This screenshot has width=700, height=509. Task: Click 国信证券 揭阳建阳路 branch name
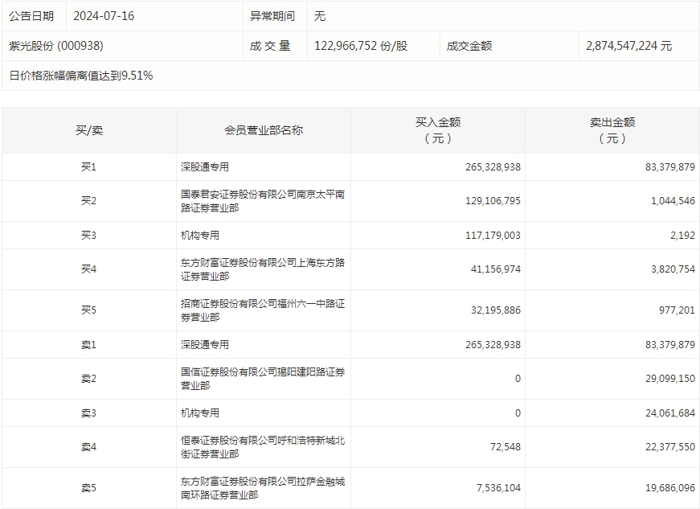coord(263,379)
